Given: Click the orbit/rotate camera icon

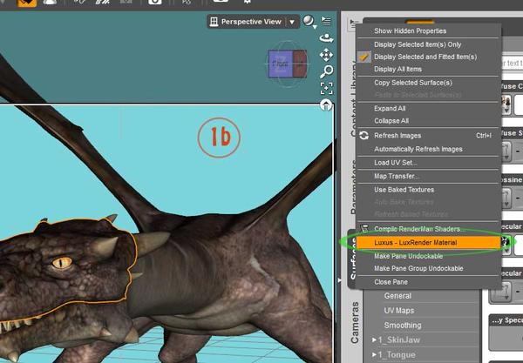Looking at the screenshot, I should pyautogui.click(x=326, y=38).
